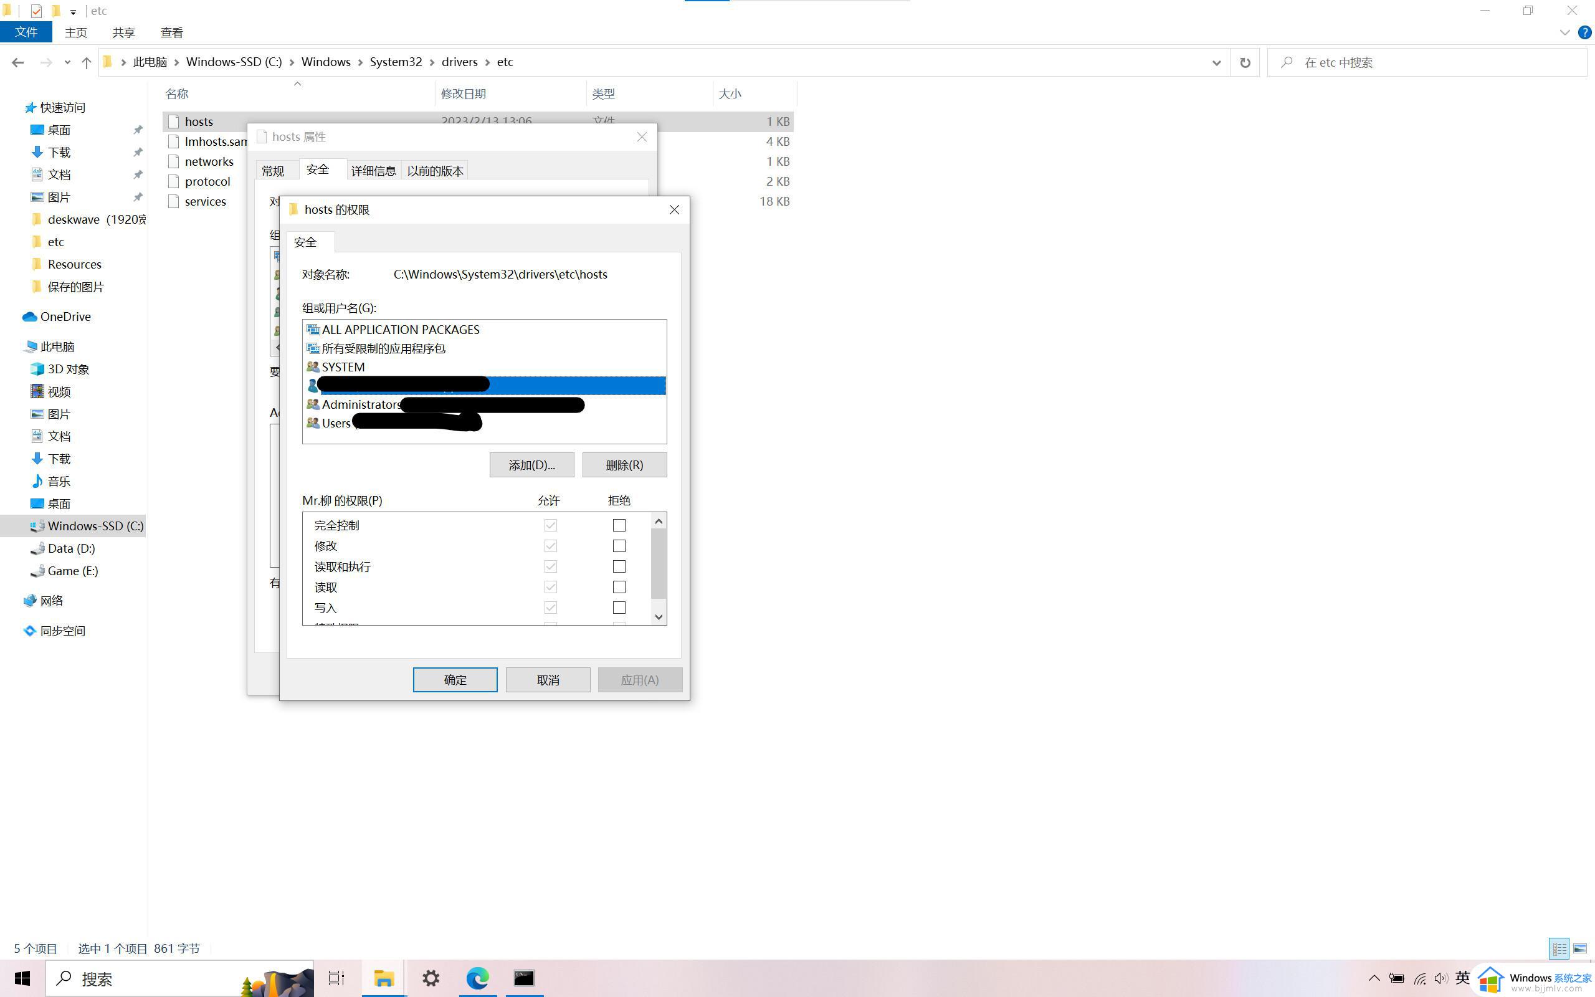Click 应用(A) to apply permission changes
This screenshot has width=1595, height=997.
[x=640, y=680]
